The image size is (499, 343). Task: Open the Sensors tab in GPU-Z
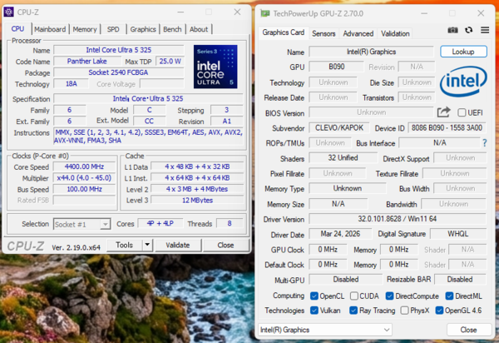(x=324, y=33)
